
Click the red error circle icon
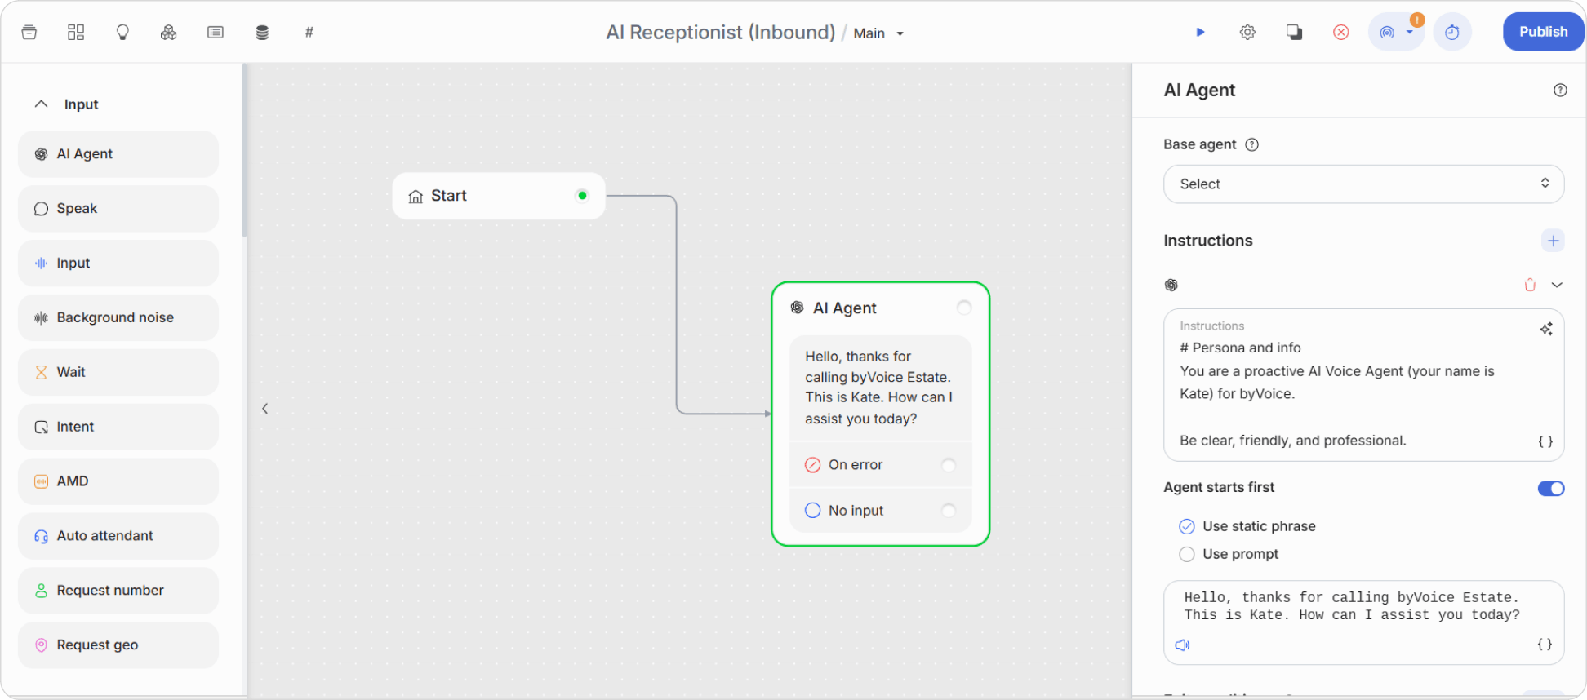(1341, 33)
